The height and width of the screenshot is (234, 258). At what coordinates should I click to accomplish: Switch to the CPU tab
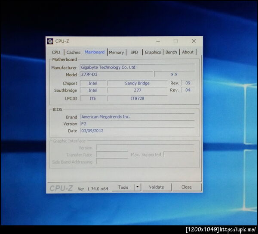56,52
